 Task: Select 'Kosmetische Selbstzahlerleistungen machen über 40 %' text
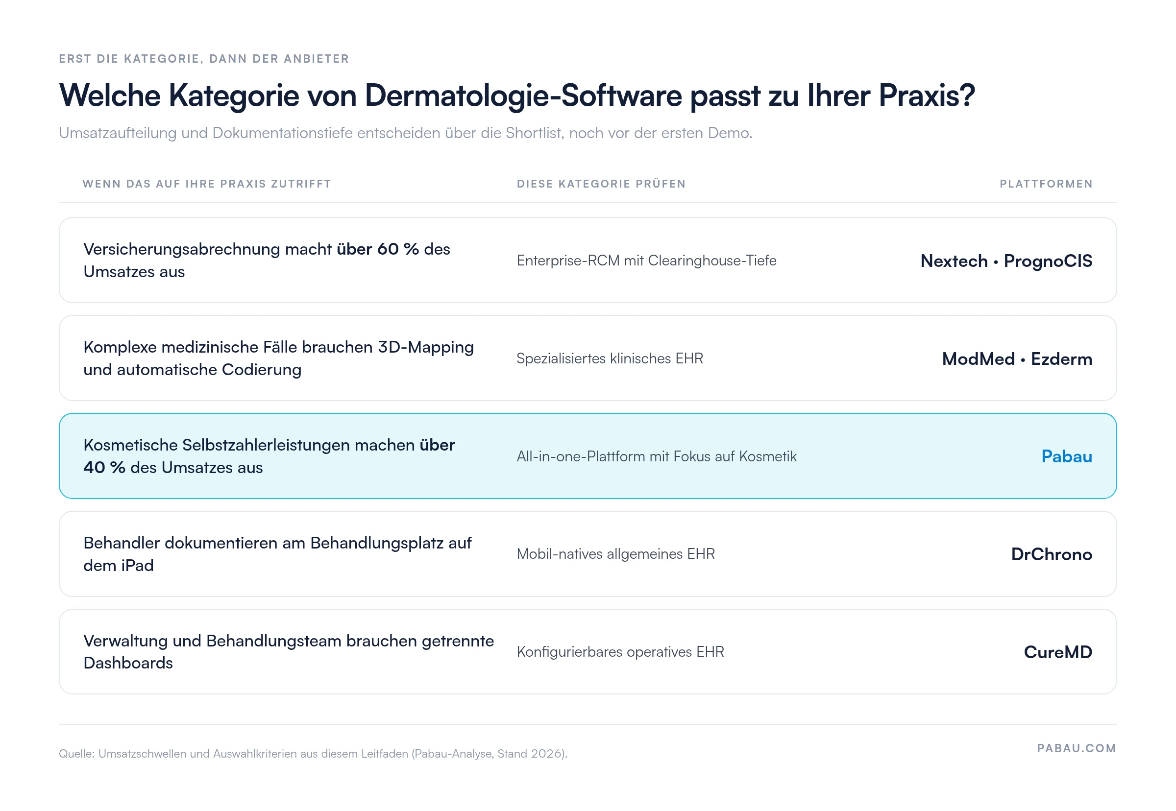[269, 456]
